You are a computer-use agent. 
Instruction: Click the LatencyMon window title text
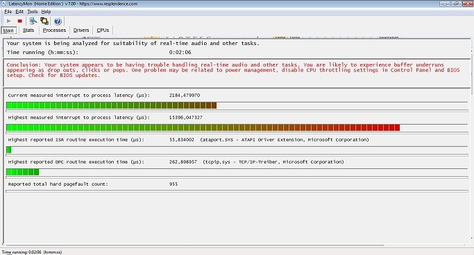click(73, 4)
